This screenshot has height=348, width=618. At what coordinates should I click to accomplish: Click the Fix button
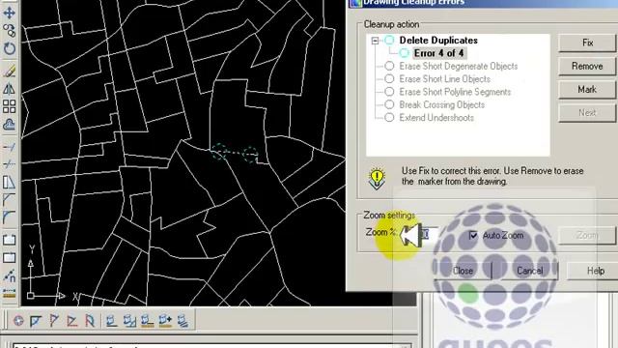pyautogui.click(x=587, y=43)
